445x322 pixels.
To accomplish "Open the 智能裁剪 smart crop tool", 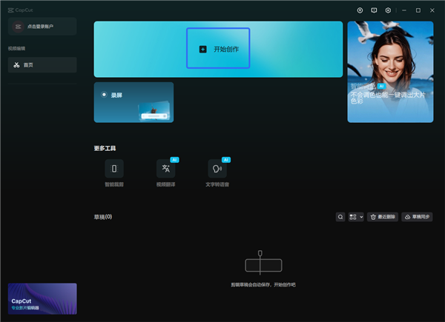I will 114,169.
